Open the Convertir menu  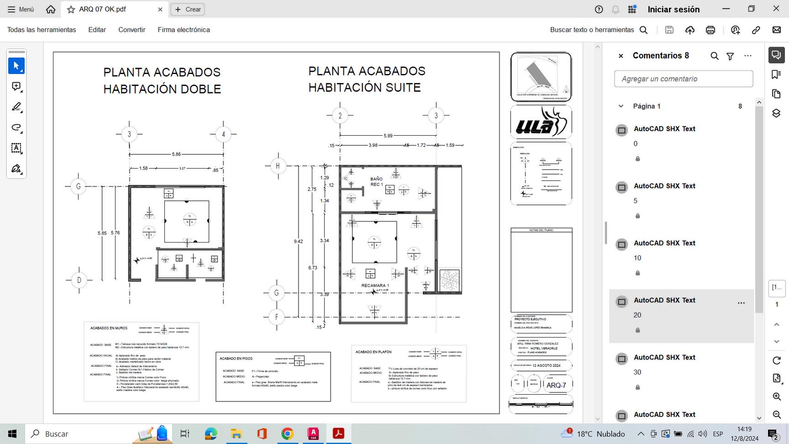pyautogui.click(x=131, y=30)
